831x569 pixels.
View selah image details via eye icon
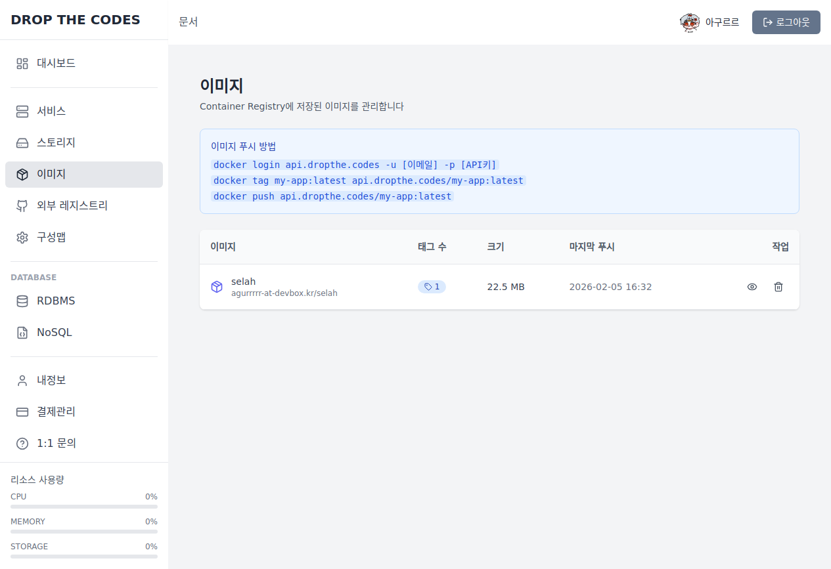point(752,287)
